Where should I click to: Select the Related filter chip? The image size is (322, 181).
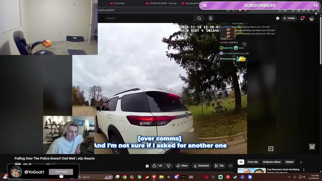pyautogui.click(x=290, y=162)
